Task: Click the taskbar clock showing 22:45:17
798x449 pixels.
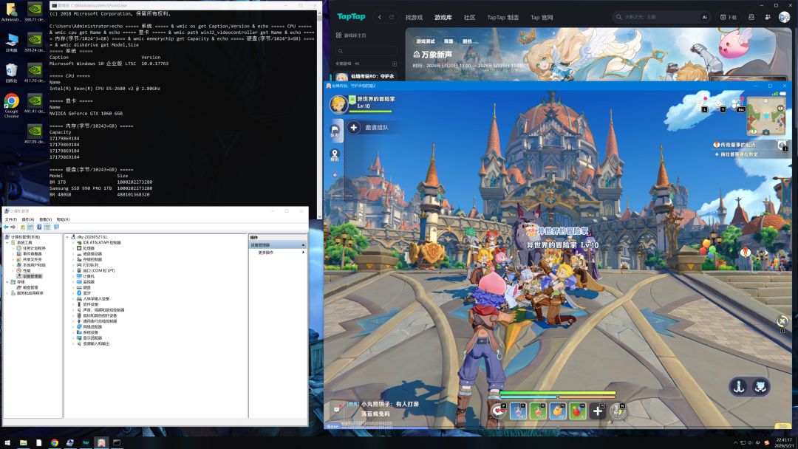Action: tap(784, 442)
